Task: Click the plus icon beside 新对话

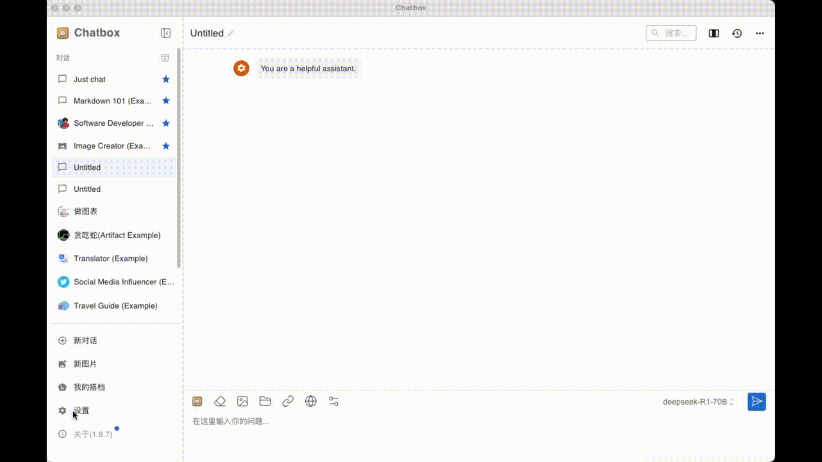Action: [63, 341]
